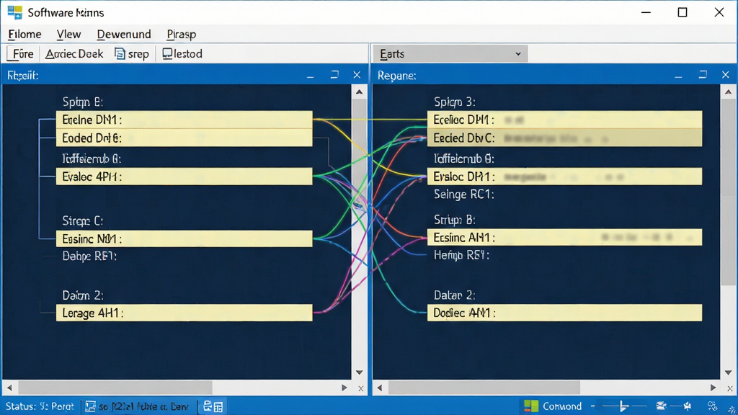Viewport: 738px width, 415px height.
Task: Click the Repane panel scroll-right arrow
Action: pos(713,388)
